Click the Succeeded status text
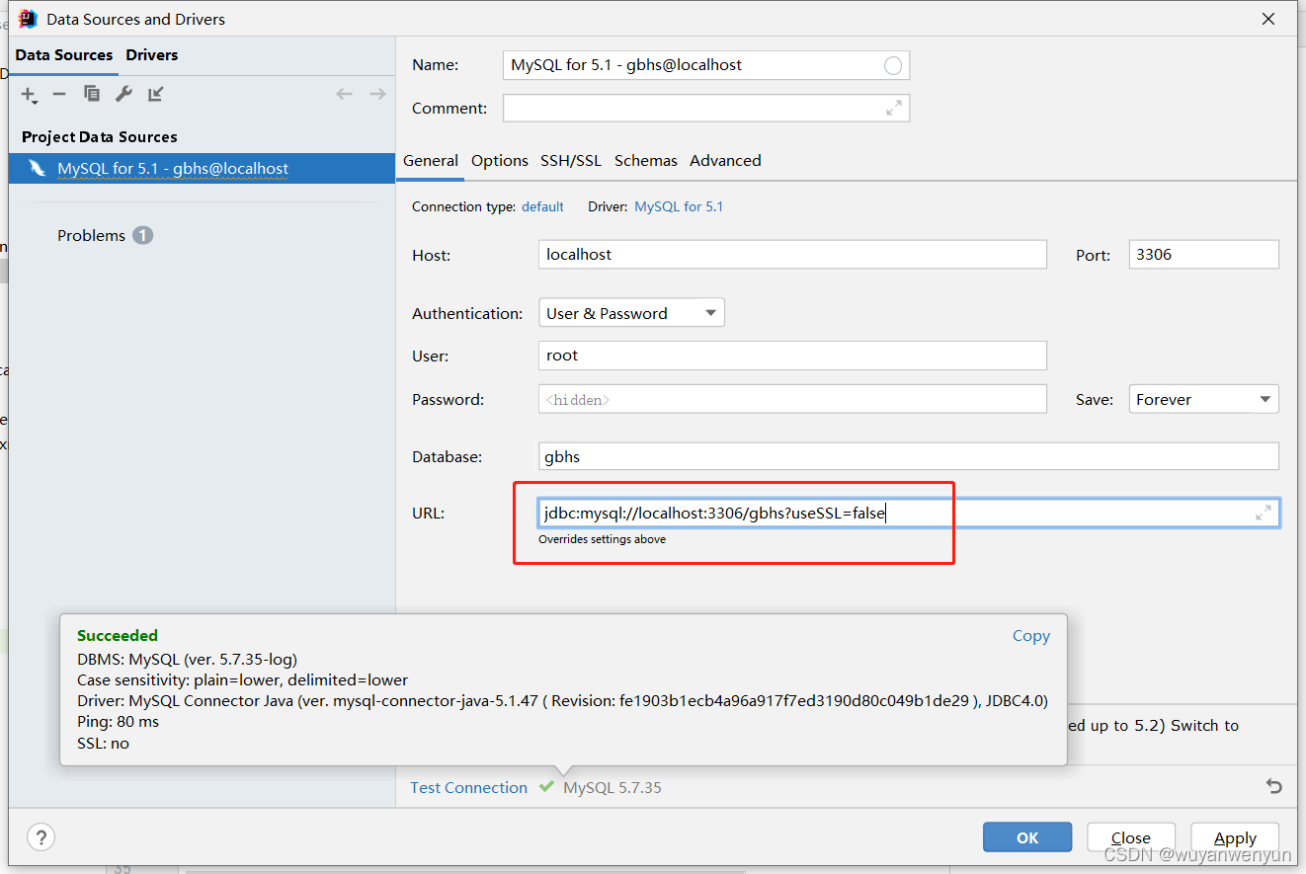1306x874 pixels. 118,635
